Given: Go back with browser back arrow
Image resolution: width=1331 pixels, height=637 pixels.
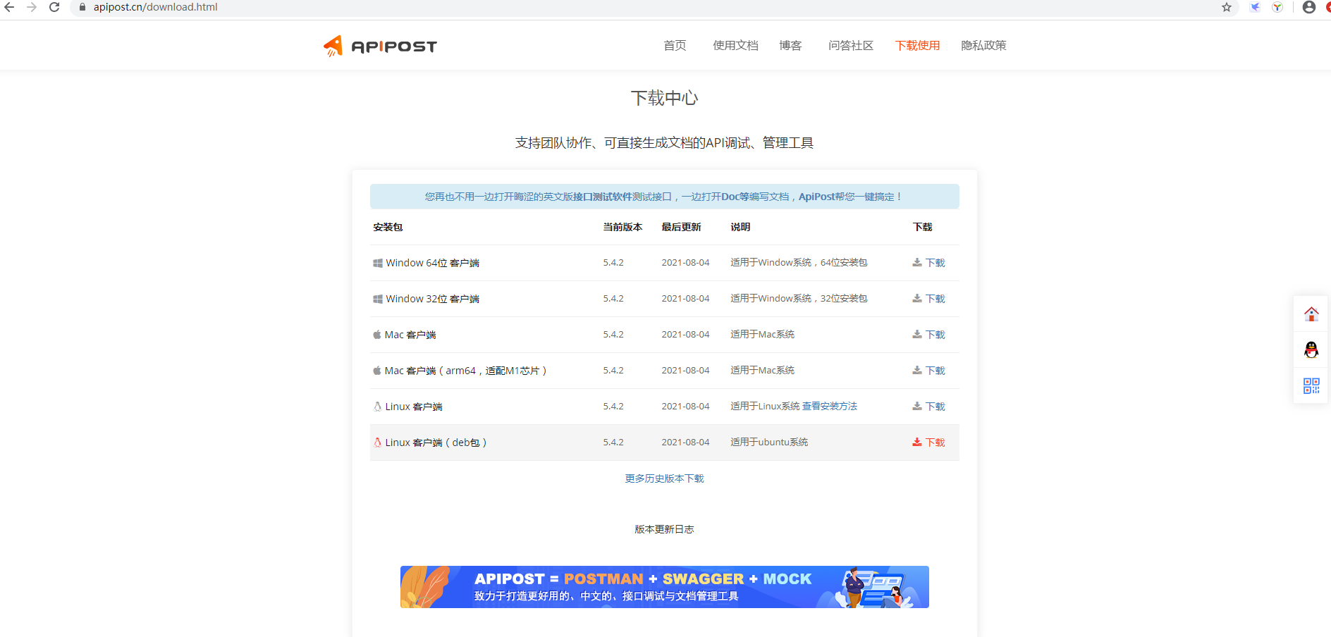Looking at the screenshot, I should click(9, 7).
